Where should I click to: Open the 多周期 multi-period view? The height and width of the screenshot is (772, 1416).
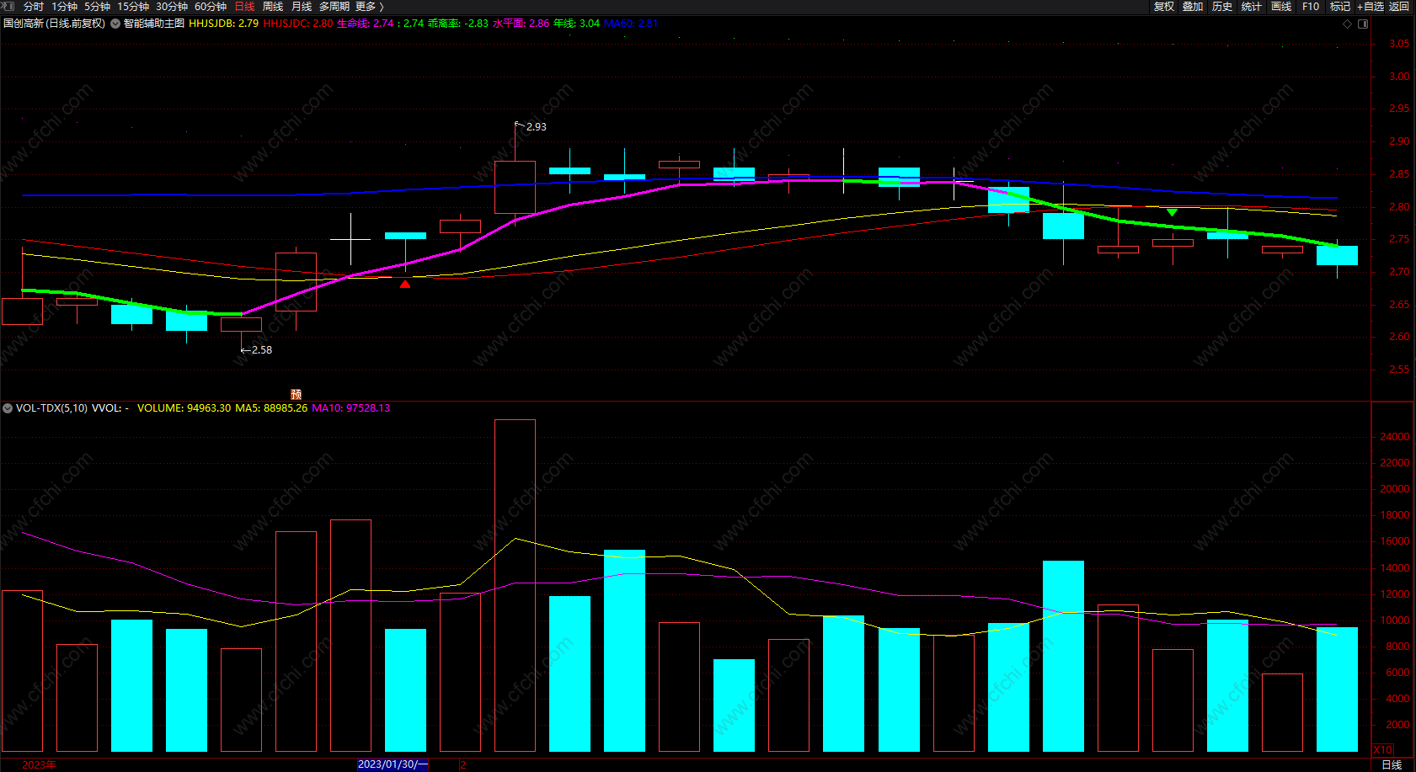334,7
